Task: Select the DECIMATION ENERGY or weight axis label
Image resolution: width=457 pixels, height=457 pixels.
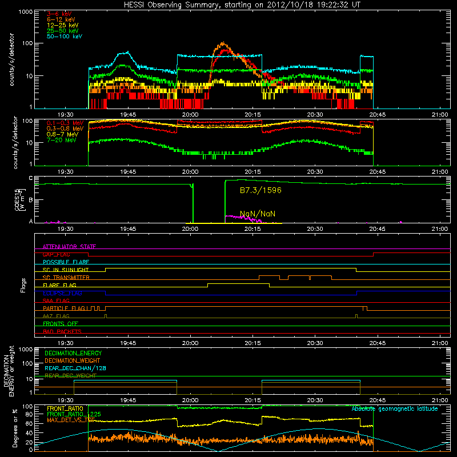Action: coord(9,371)
